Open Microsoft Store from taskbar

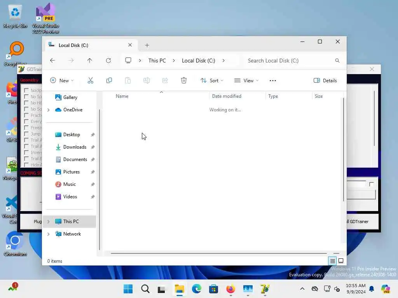coord(213,289)
